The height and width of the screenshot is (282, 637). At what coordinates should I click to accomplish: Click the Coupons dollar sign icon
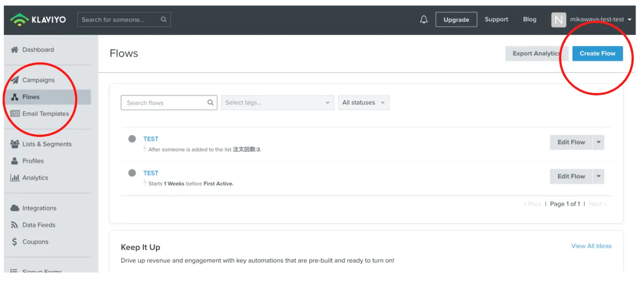15,242
